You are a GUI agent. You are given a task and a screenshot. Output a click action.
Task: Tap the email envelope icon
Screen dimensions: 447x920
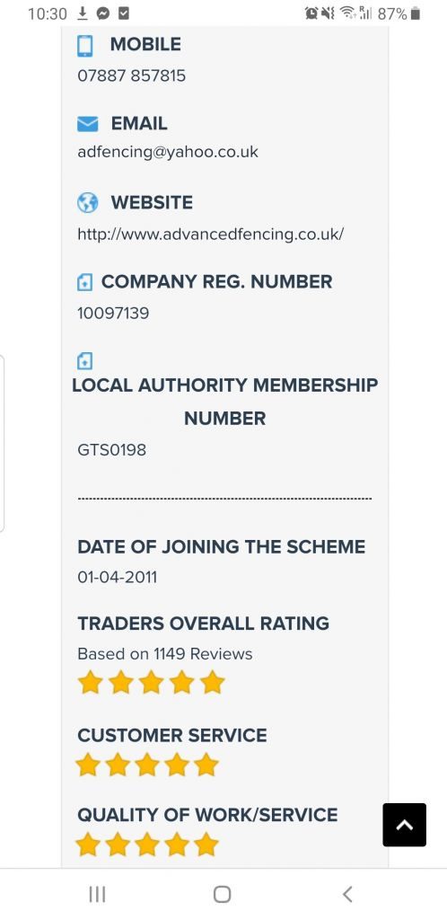(x=87, y=124)
